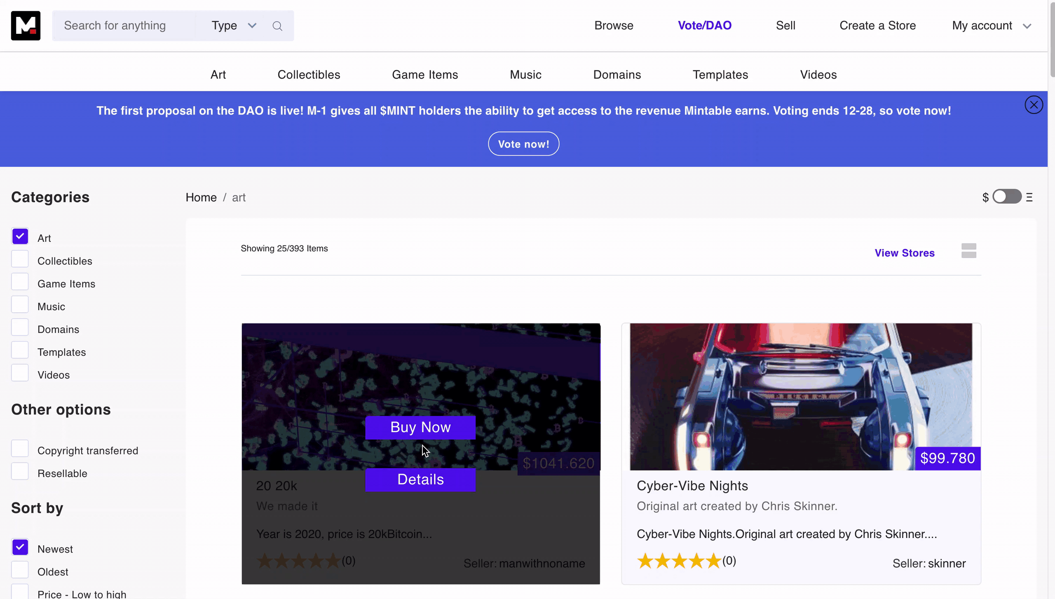Dismiss the DAO proposal banner
The width and height of the screenshot is (1055, 599).
coord(1034,105)
